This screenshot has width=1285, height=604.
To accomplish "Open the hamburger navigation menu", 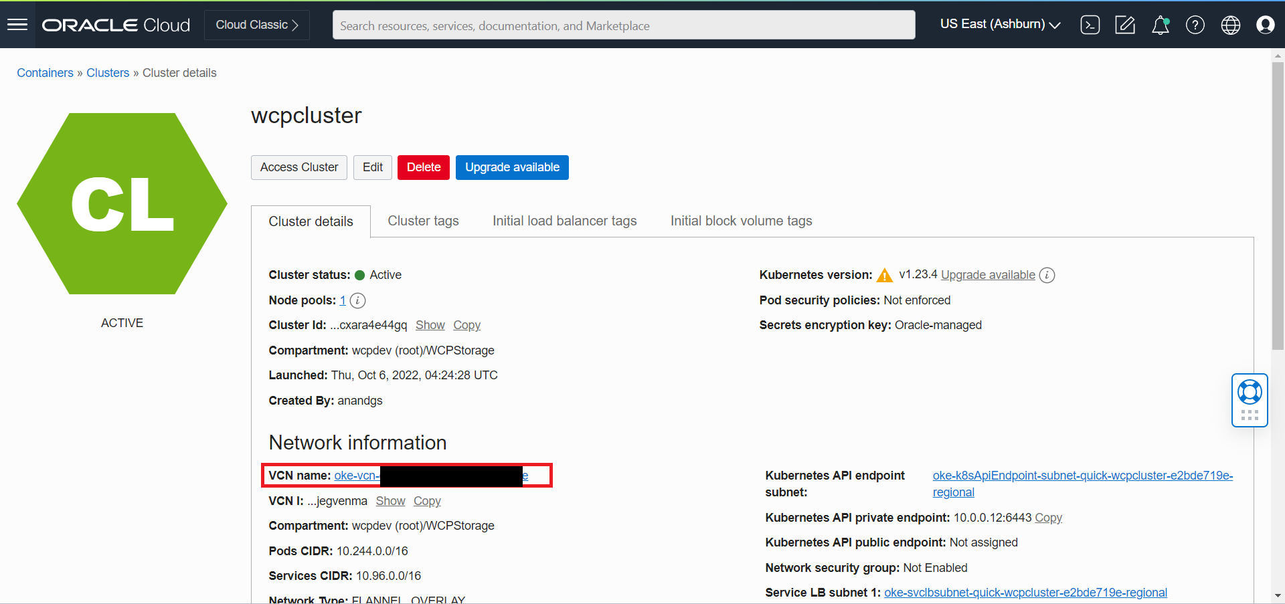I will click(x=17, y=25).
